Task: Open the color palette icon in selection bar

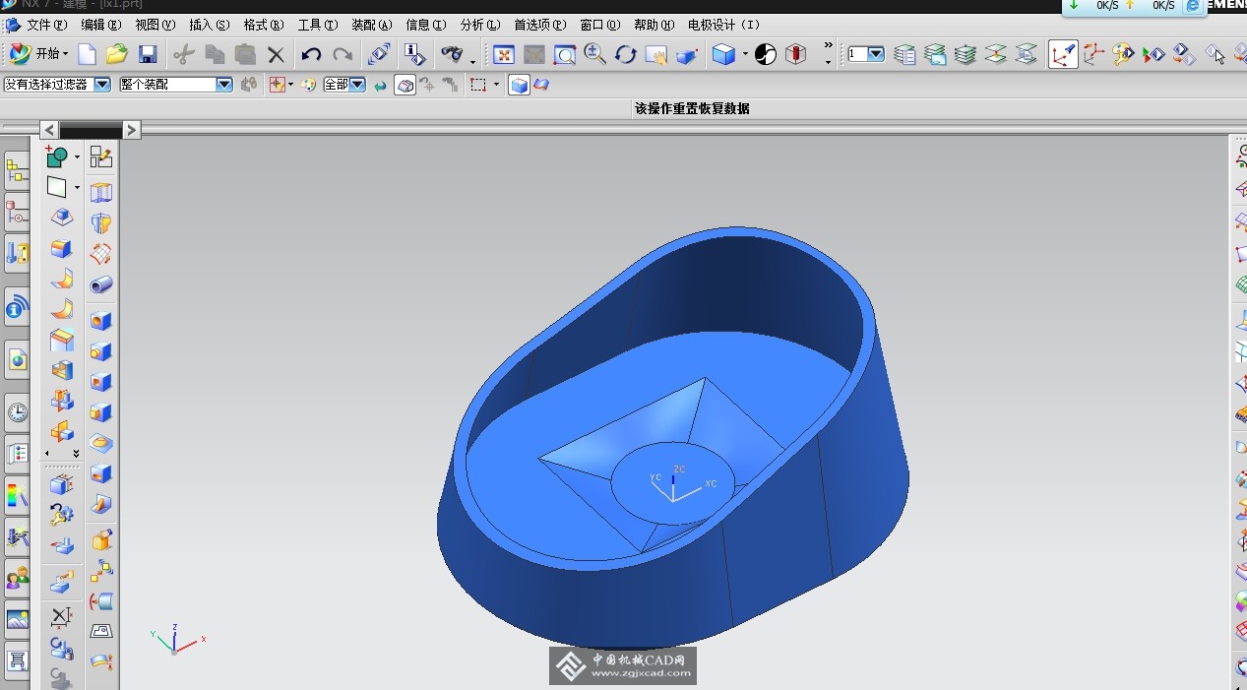Action: coord(309,85)
